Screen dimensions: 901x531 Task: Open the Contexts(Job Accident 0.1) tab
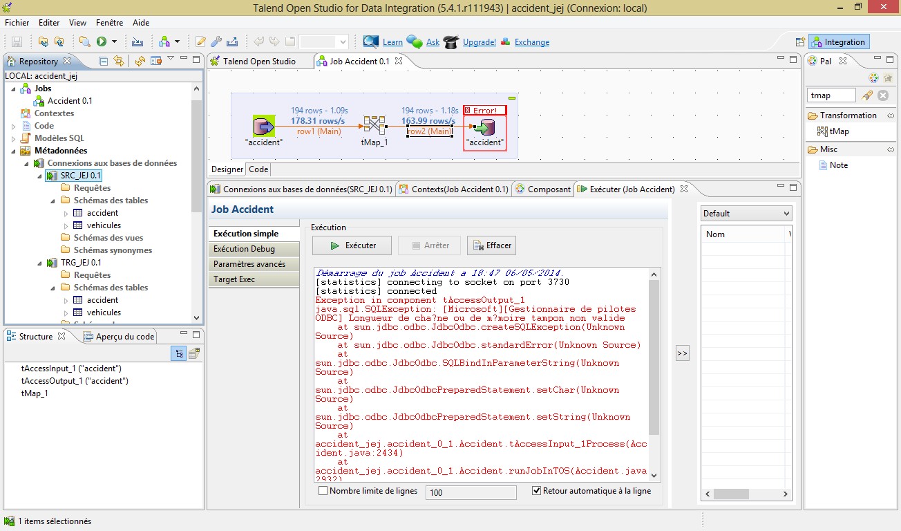454,189
